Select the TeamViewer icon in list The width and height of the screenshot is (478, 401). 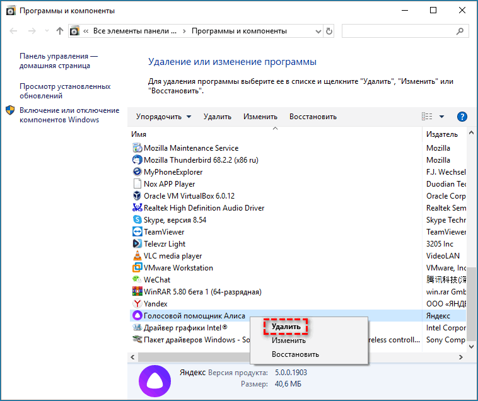pyautogui.click(x=137, y=232)
